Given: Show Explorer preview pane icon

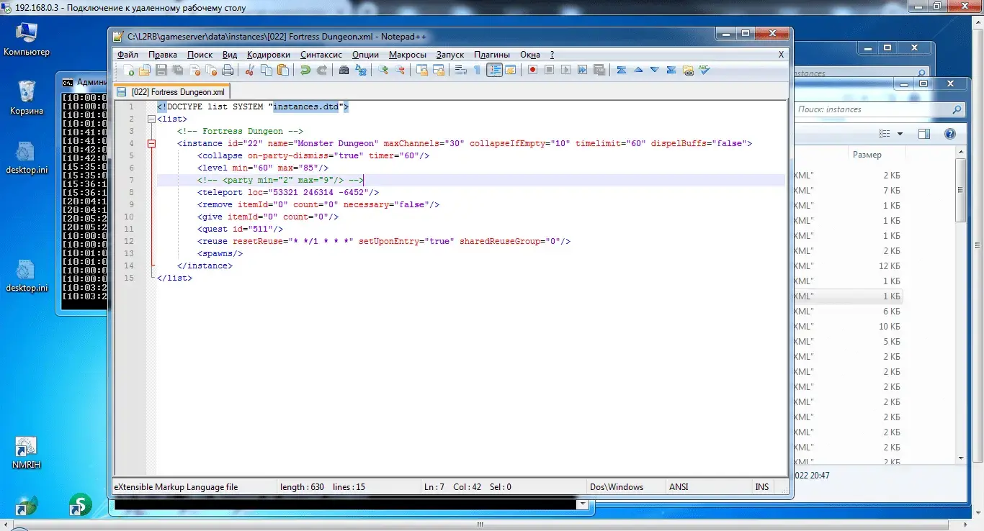Looking at the screenshot, I should [x=924, y=134].
